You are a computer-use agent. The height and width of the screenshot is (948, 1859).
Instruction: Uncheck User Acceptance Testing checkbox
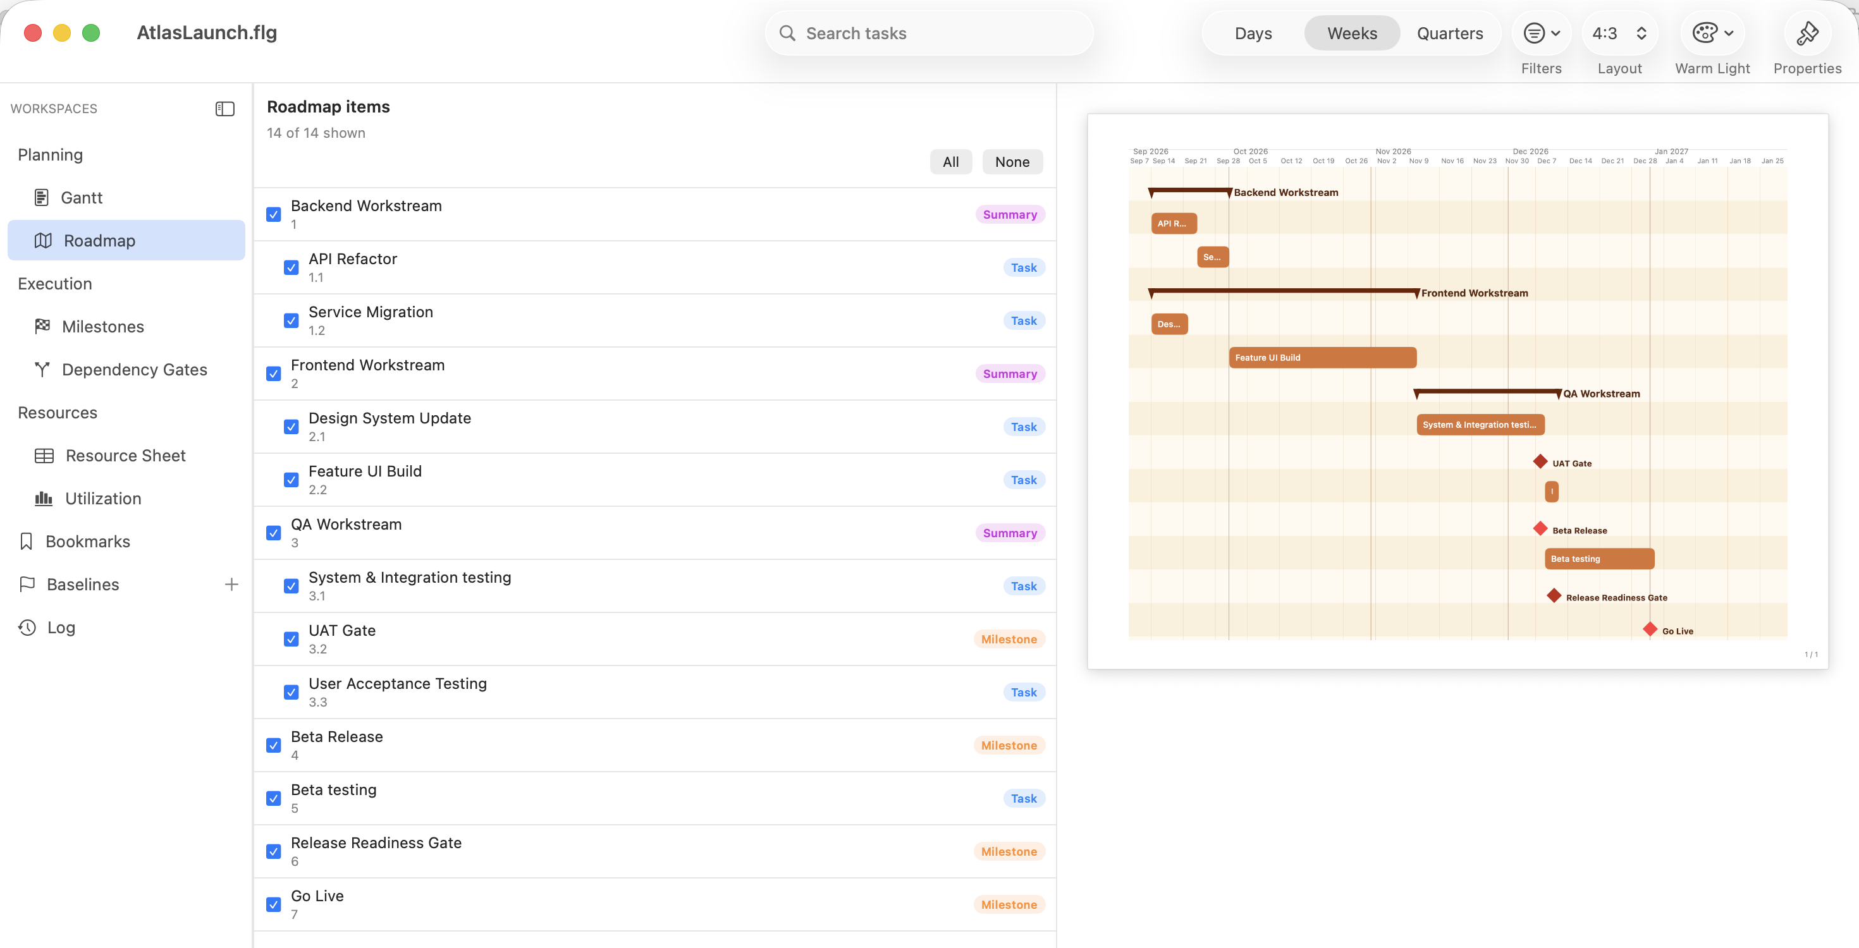[291, 692]
